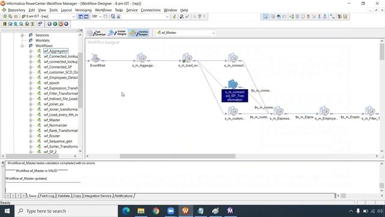385x217 pixels.
Task: Click the Email task icon
Action: [x=285, y=16]
